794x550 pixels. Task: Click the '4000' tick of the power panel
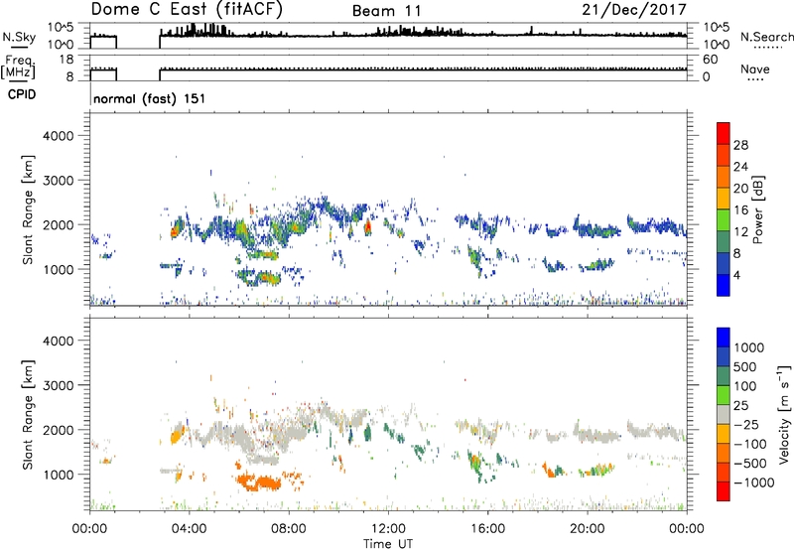59,136
